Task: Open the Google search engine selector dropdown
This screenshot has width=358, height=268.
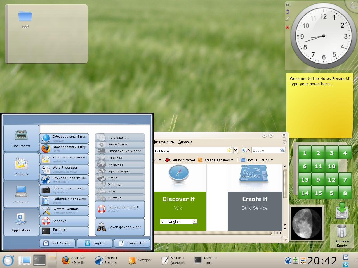Action: coord(246,150)
